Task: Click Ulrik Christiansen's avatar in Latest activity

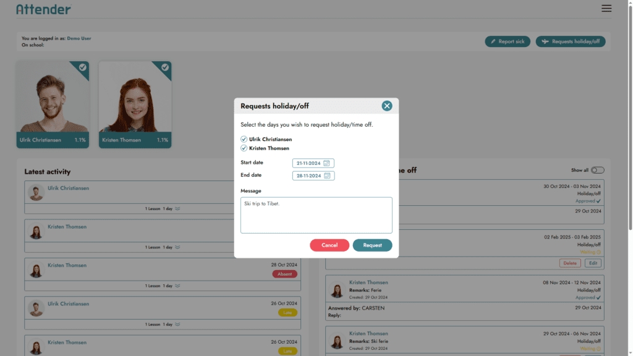Action: [x=36, y=193]
